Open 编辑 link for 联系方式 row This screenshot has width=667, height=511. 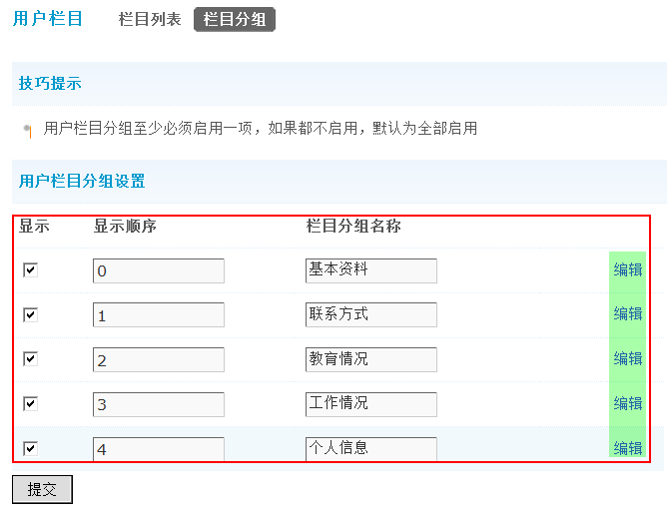628,314
